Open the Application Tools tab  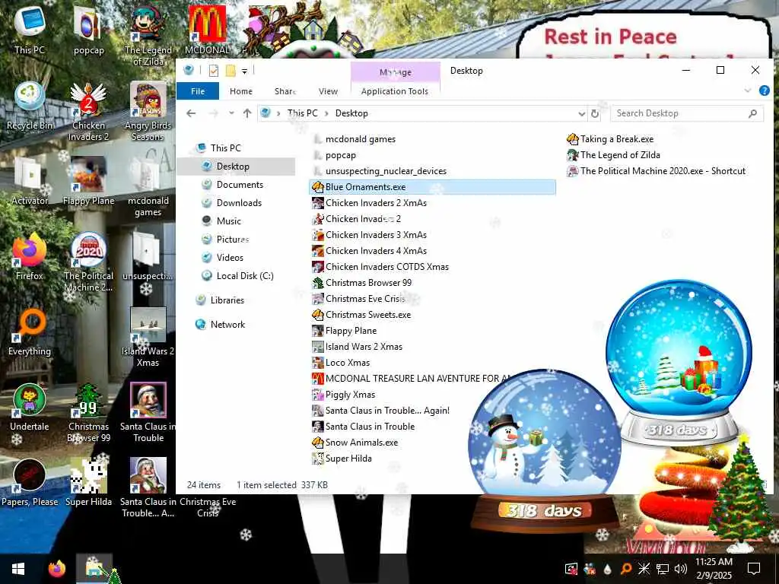click(x=395, y=91)
